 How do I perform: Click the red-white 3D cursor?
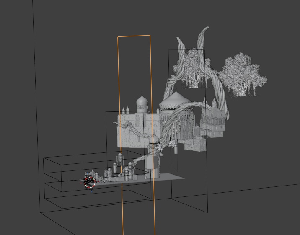pos(89,182)
